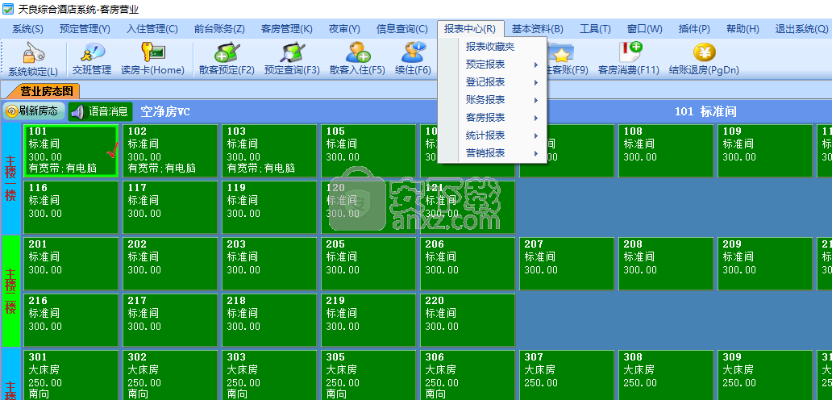This screenshot has width=832, height=400.
Task: Select room 219 tile
Action: (x=368, y=320)
